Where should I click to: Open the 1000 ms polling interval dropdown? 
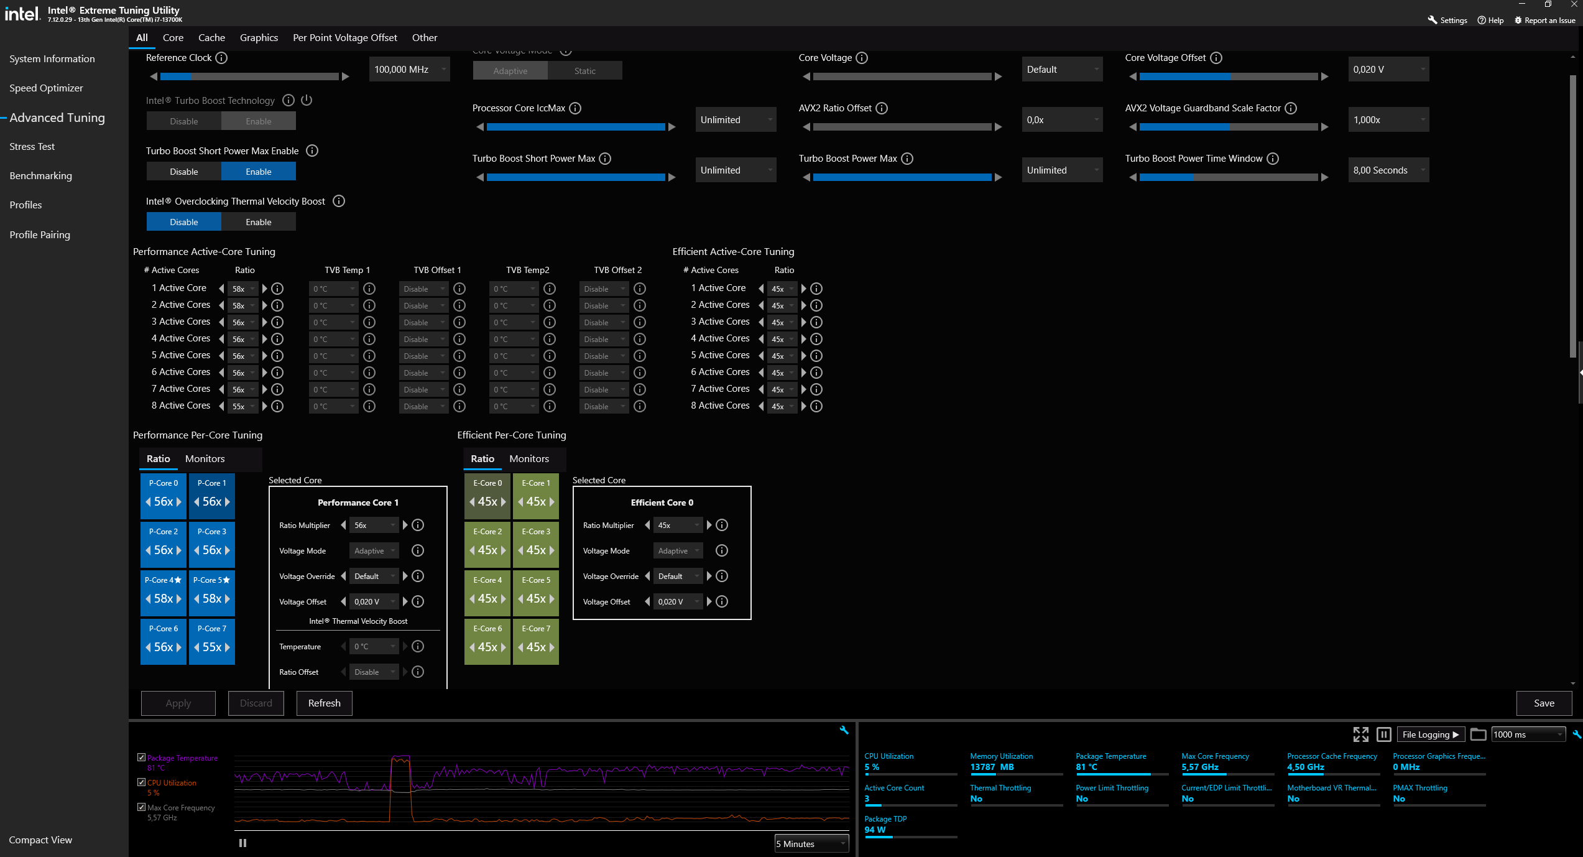(x=1528, y=734)
